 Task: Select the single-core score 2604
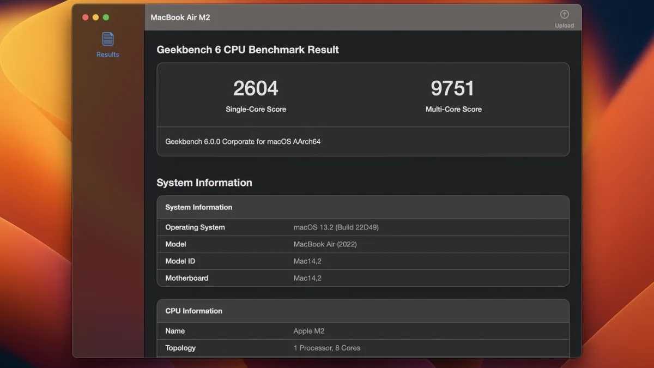click(x=256, y=88)
